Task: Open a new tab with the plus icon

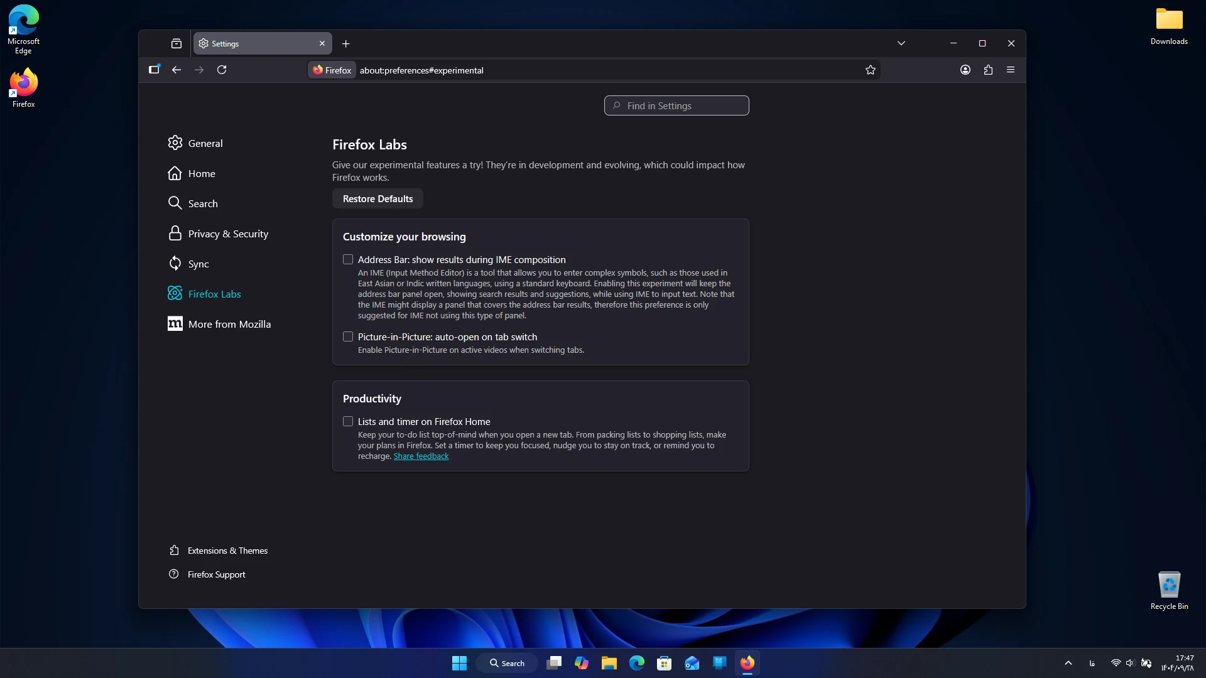Action: tap(345, 43)
